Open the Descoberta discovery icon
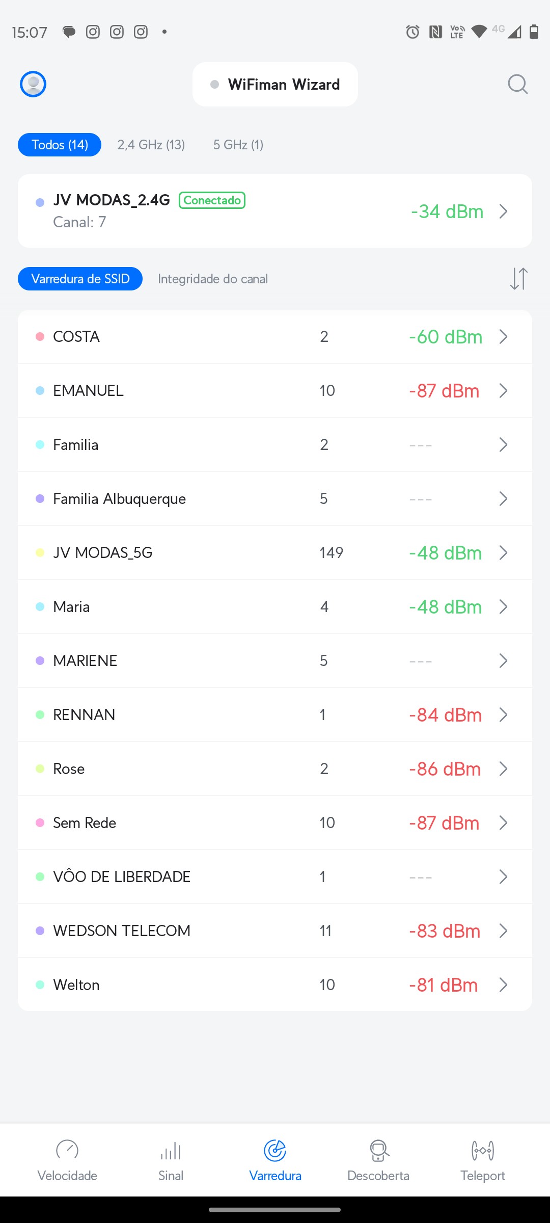Image resolution: width=550 pixels, height=1223 pixels. (x=378, y=1150)
